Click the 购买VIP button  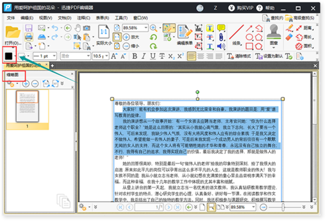coord(241,8)
